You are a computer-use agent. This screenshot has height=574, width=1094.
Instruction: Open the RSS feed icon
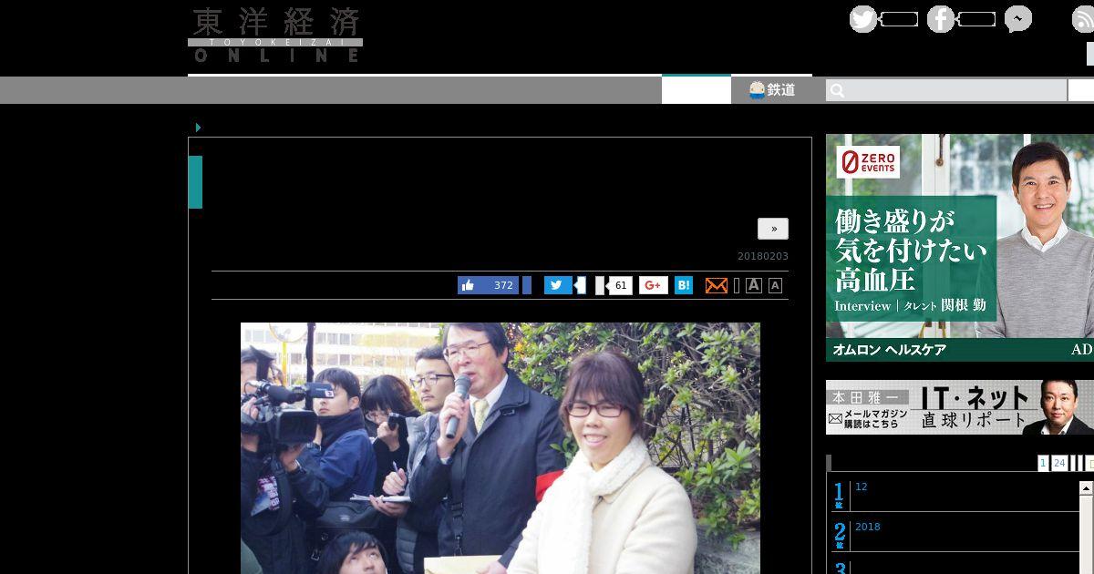1083,19
